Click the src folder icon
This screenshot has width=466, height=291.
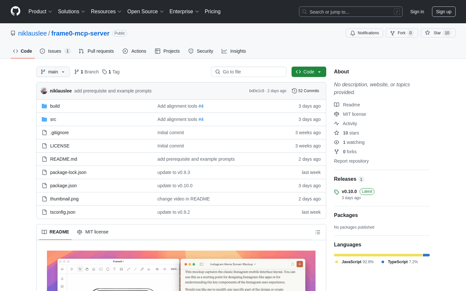point(44,119)
